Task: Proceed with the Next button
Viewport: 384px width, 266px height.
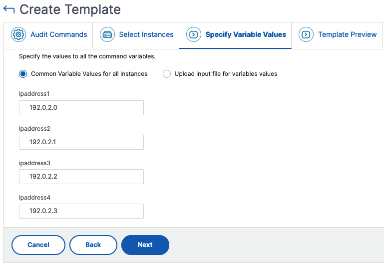Action: click(145, 245)
